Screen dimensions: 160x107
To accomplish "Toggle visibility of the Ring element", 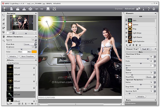I will pos(126,29).
